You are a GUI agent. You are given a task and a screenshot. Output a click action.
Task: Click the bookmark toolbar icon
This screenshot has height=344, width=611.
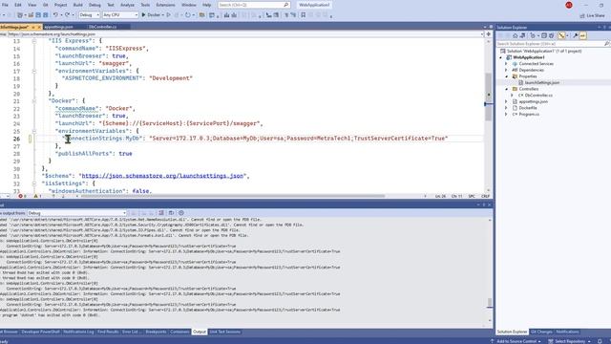tap(304, 15)
